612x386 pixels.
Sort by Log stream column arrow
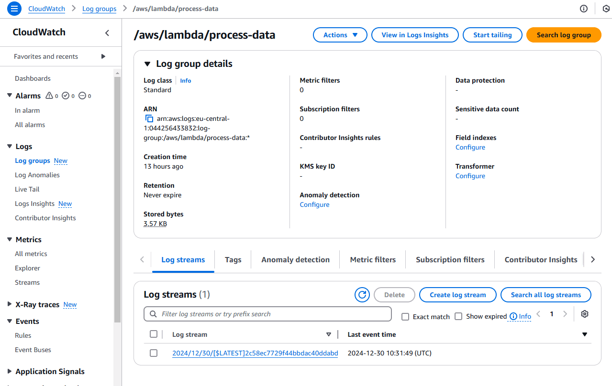[x=328, y=334]
